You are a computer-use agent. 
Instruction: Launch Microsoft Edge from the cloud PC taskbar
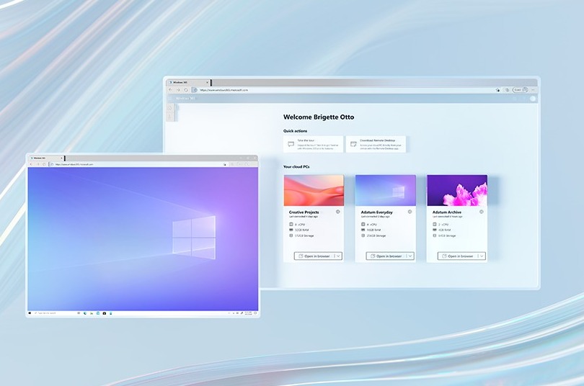[x=85, y=313]
